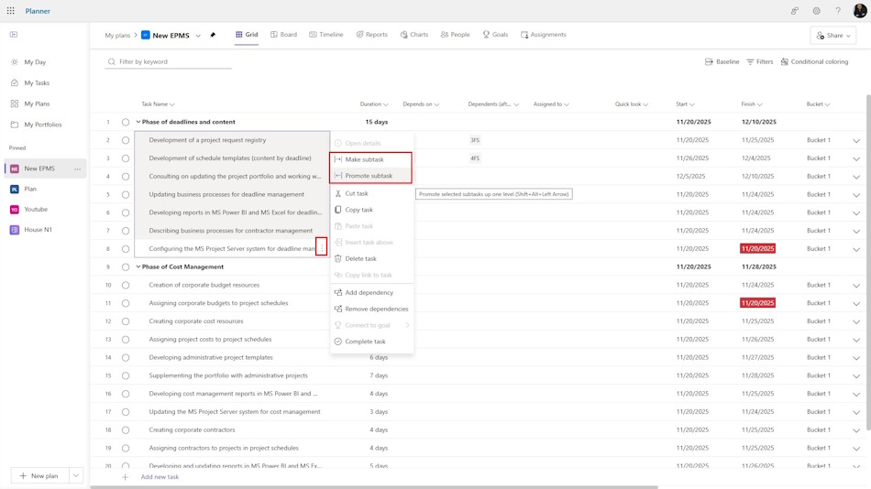This screenshot has height=489, width=871.
Task: Open the user profile avatar
Action: (859, 11)
